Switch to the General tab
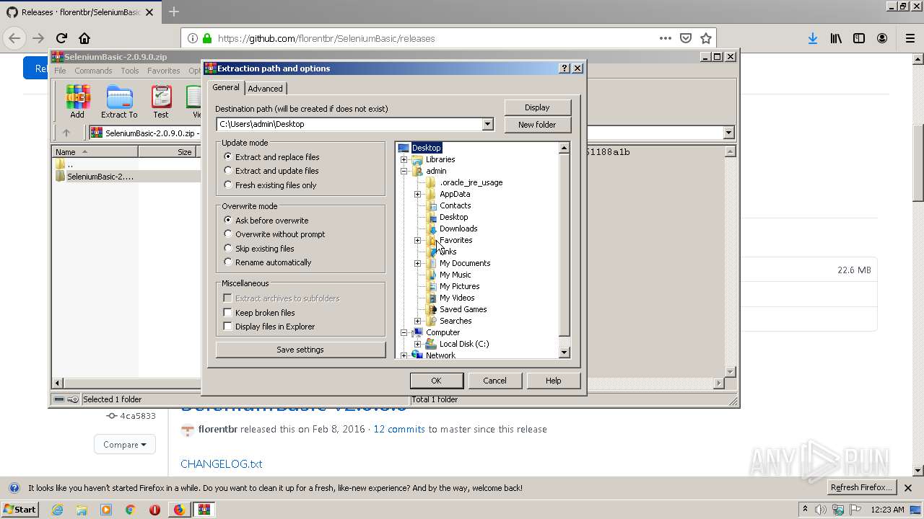 click(x=226, y=87)
